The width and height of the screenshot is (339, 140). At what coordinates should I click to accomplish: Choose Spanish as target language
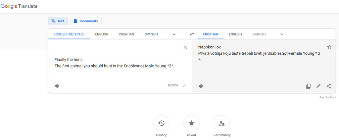coord(259,34)
